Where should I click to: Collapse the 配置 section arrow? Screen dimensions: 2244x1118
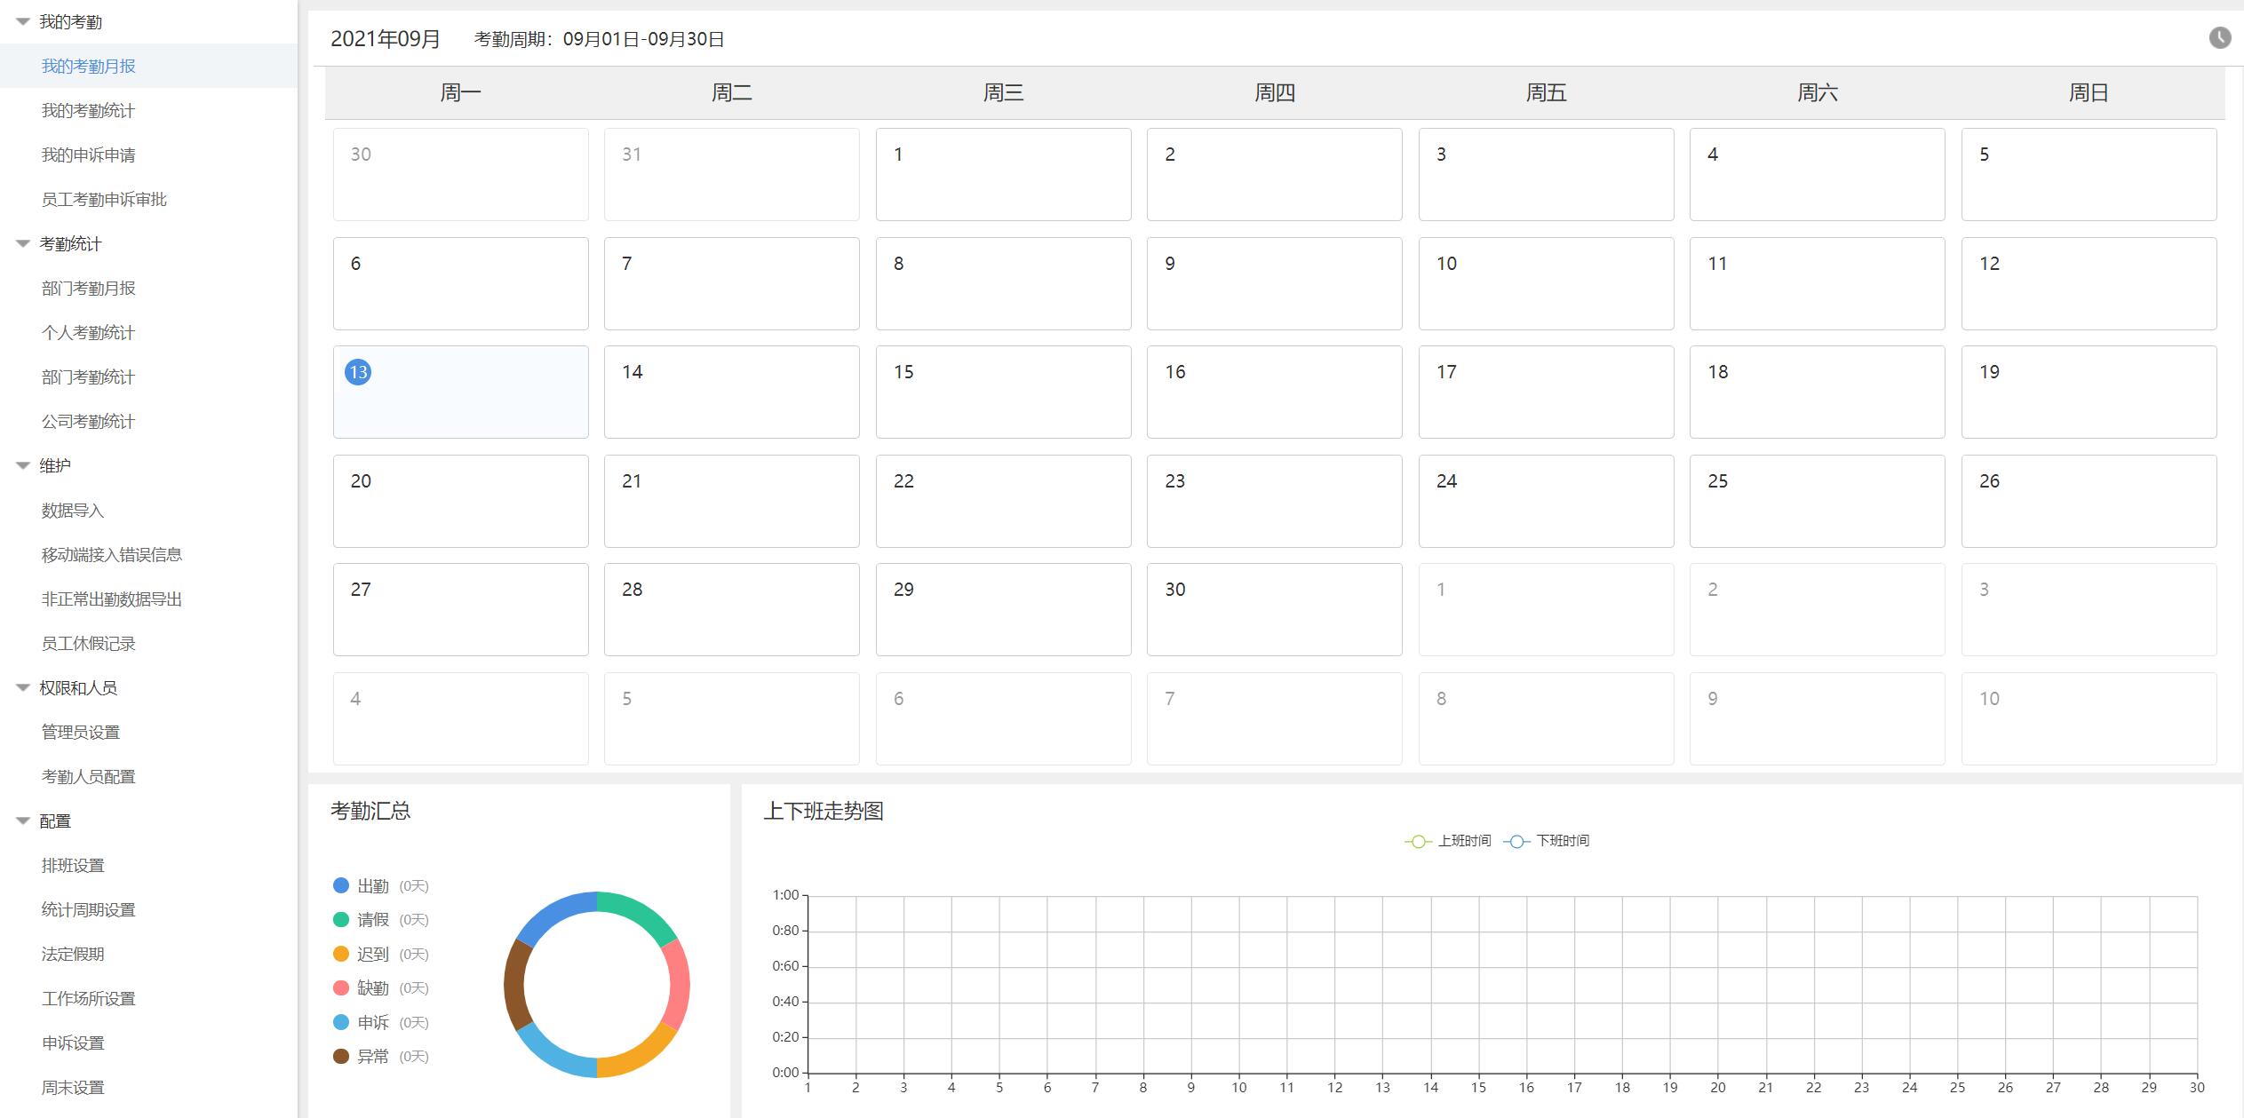[x=23, y=821]
